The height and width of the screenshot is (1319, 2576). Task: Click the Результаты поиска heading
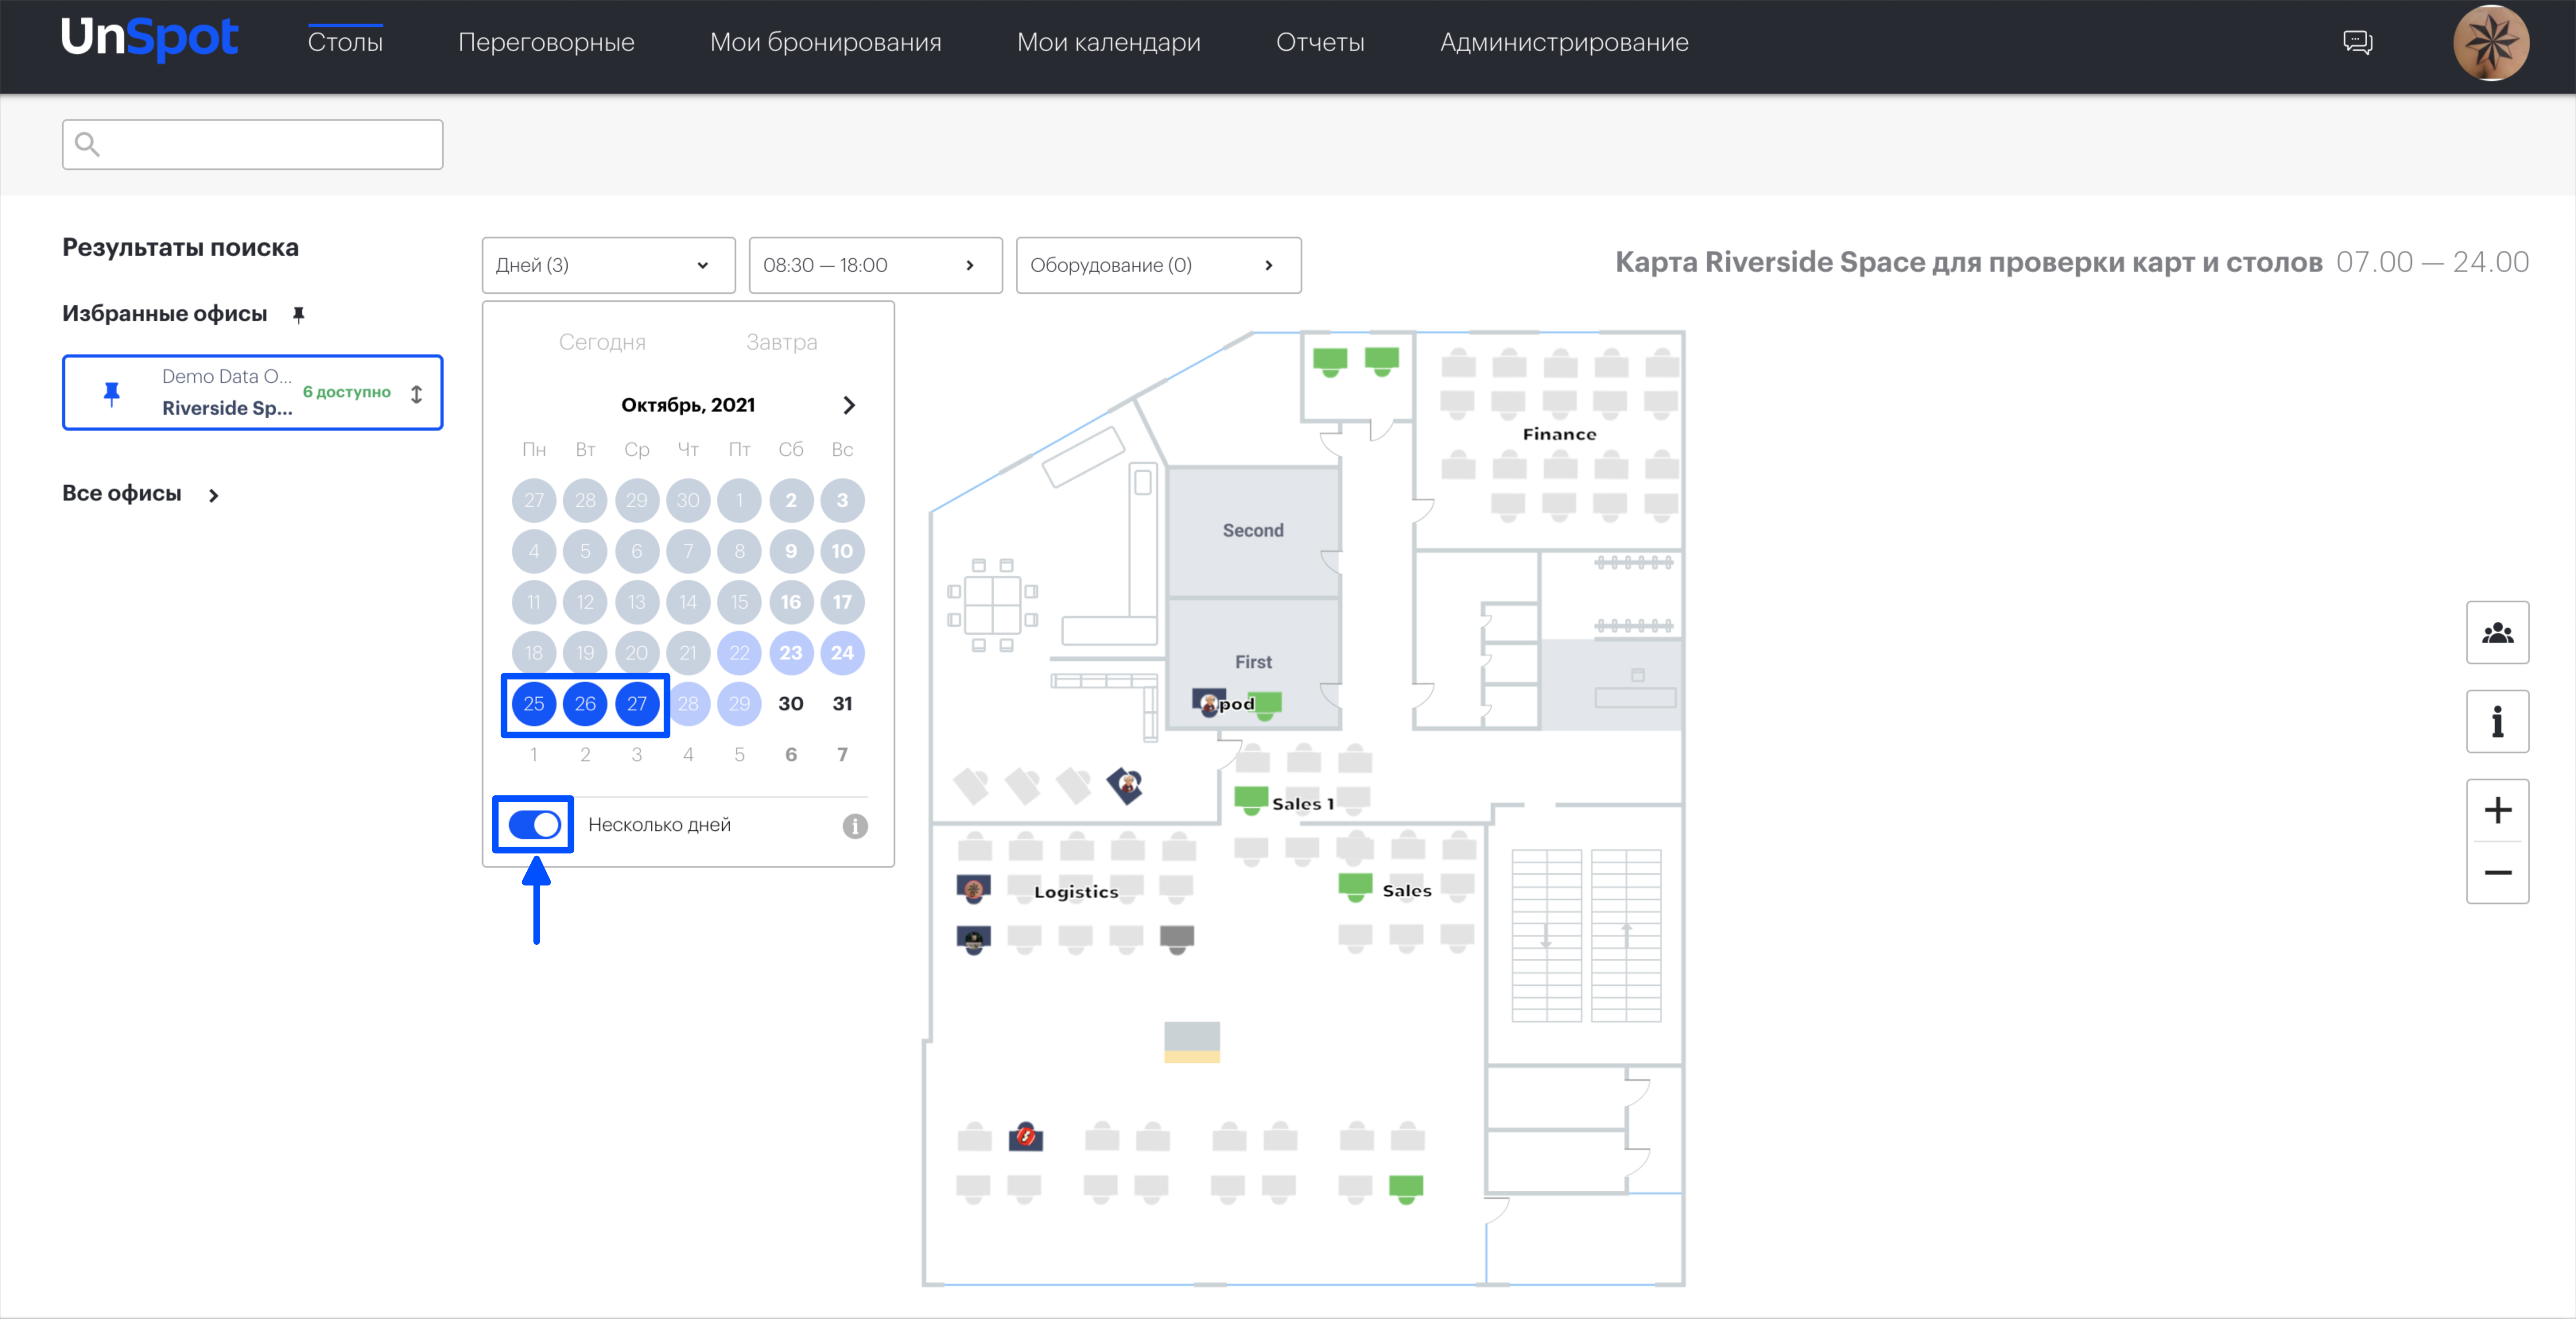click(180, 248)
